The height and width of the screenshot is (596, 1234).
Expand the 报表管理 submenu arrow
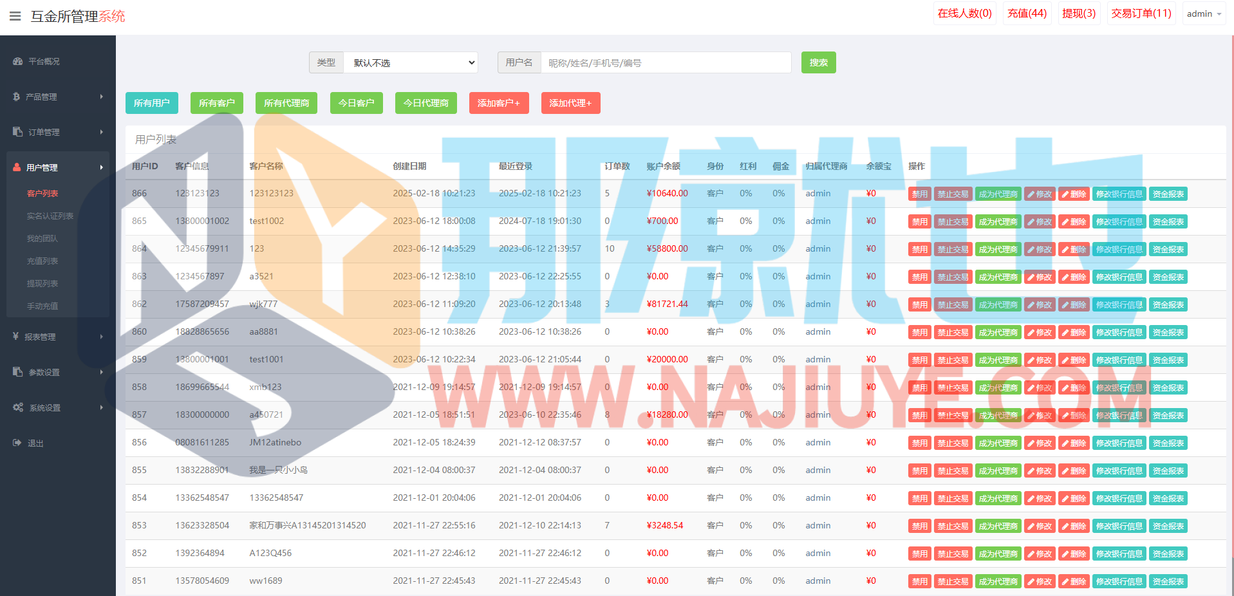tap(101, 337)
